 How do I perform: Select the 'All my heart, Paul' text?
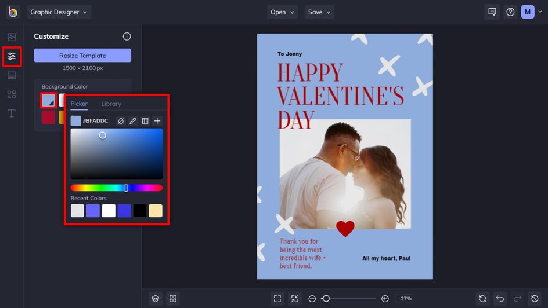click(386, 258)
